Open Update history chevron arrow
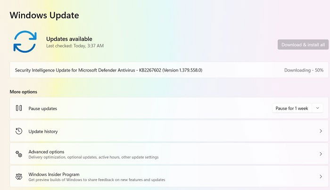Screen dimensions: 330x190 click(321, 131)
